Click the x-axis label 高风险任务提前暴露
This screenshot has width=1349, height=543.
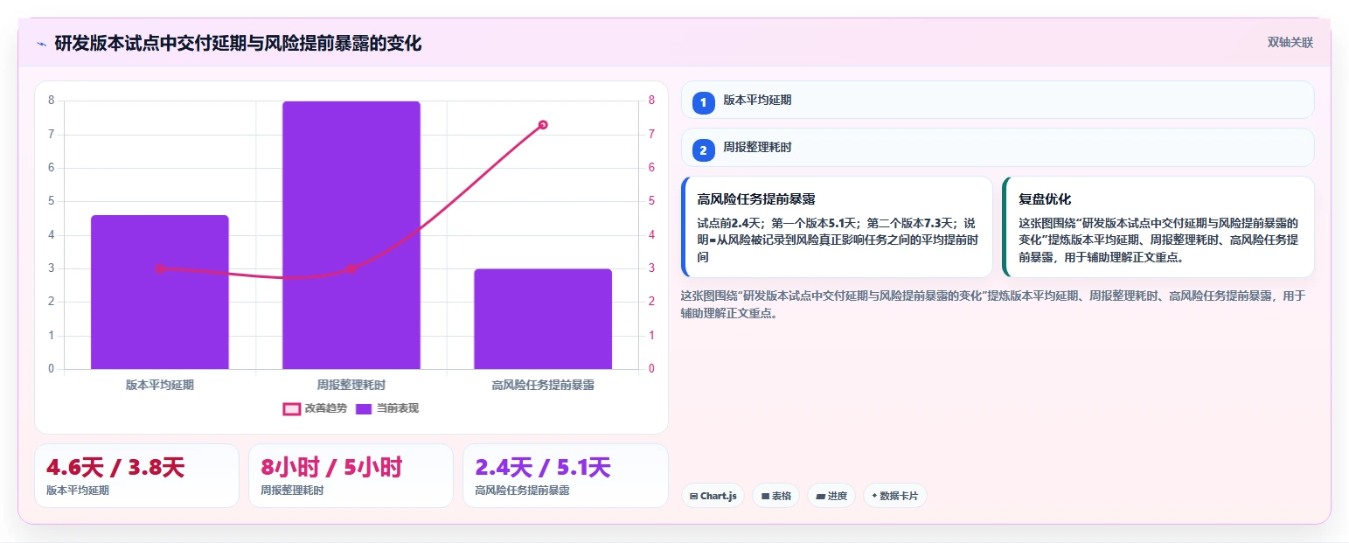click(543, 385)
